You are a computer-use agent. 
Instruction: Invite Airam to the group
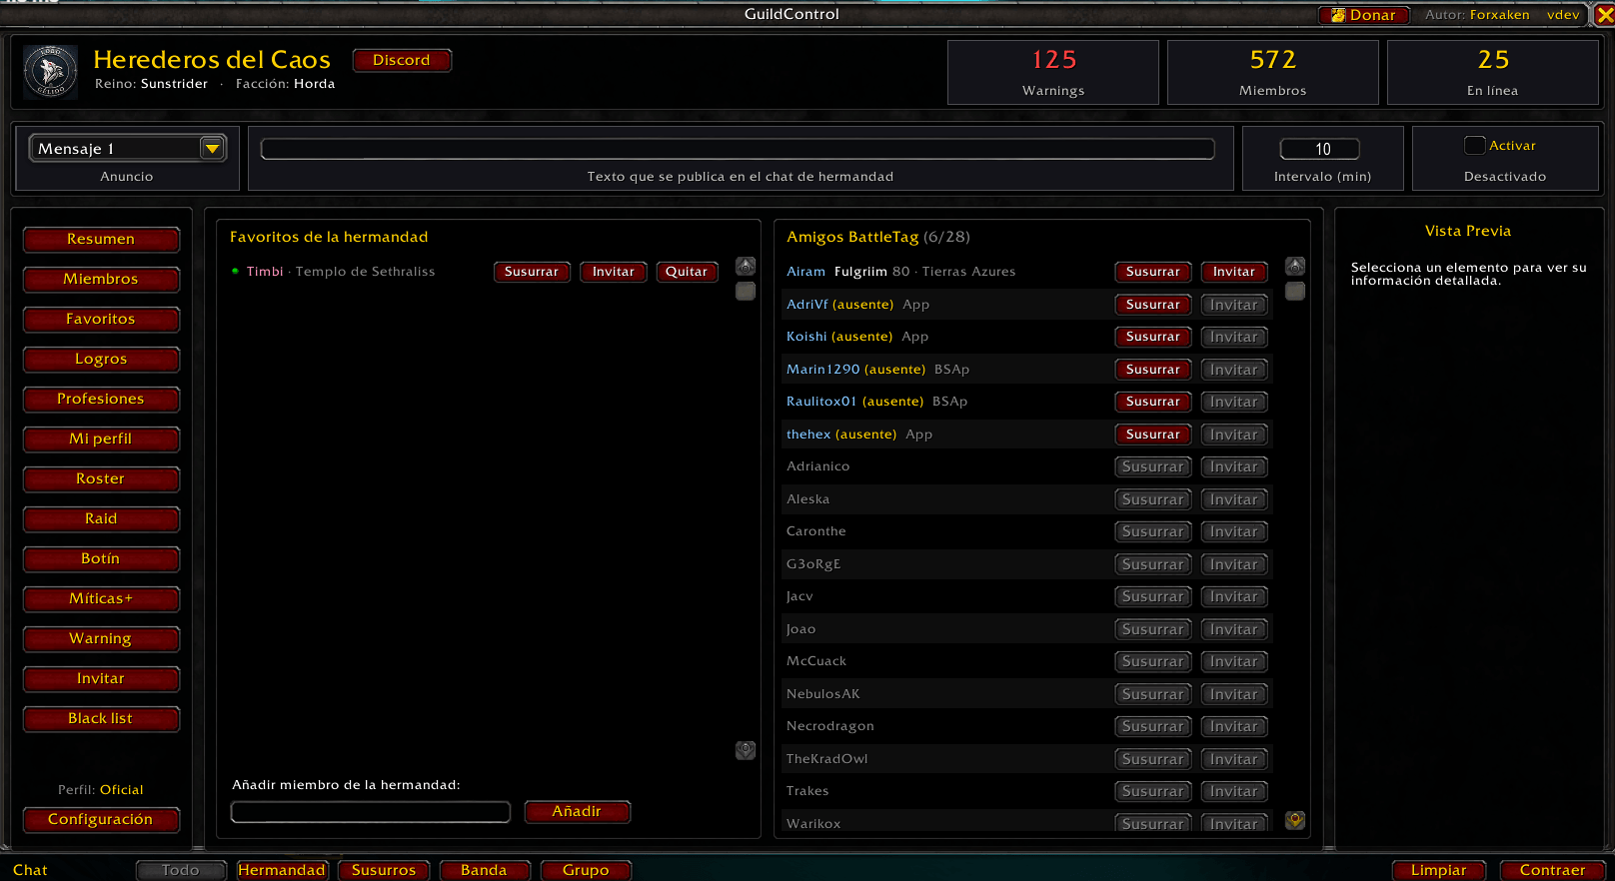(x=1234, y=272)
